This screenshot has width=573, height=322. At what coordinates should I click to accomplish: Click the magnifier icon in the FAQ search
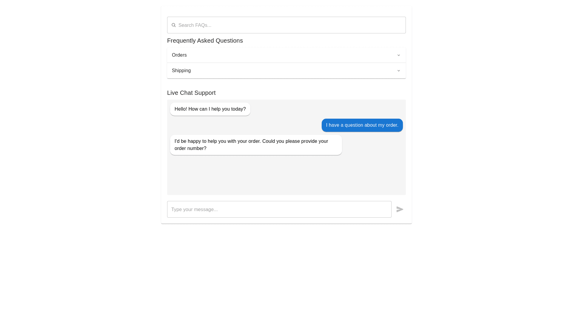[x=173, y=25]
